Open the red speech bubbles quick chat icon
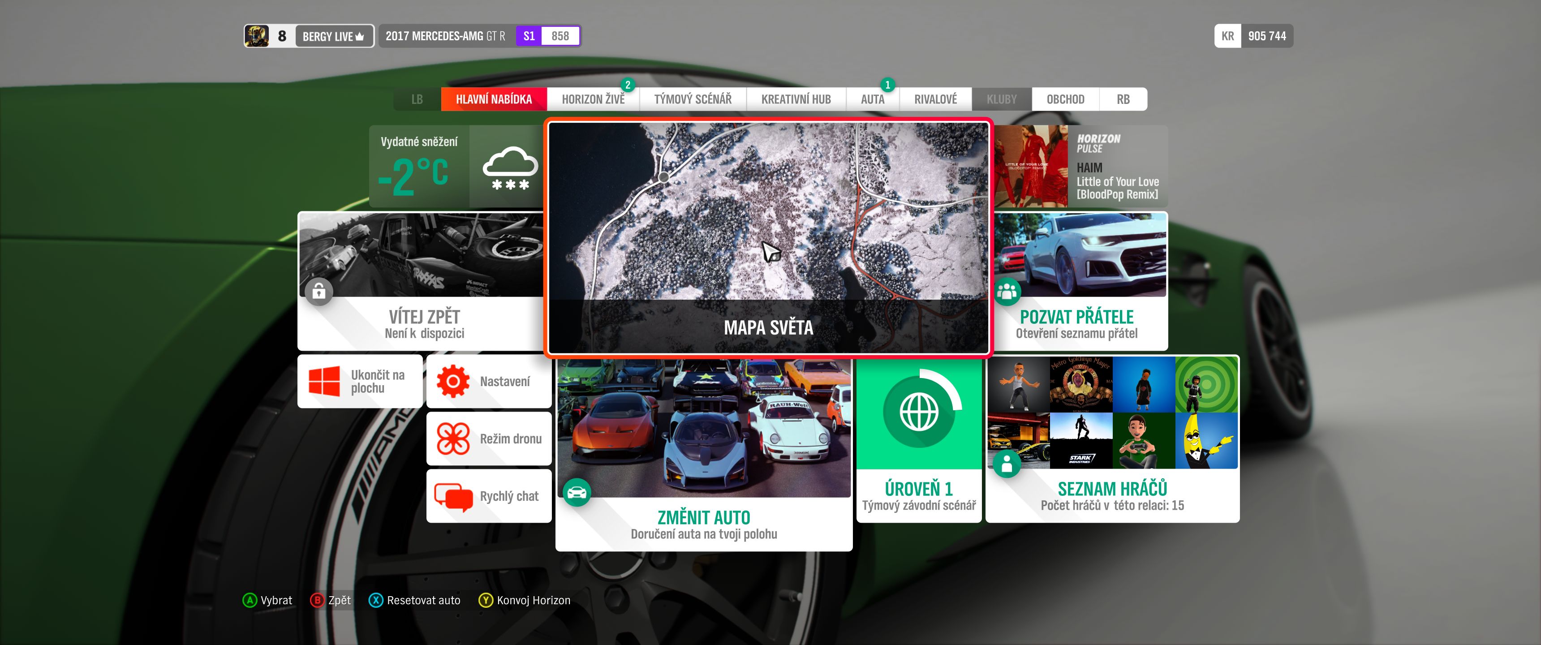This screenshot has width=1541, height=645. coord(453,497)
